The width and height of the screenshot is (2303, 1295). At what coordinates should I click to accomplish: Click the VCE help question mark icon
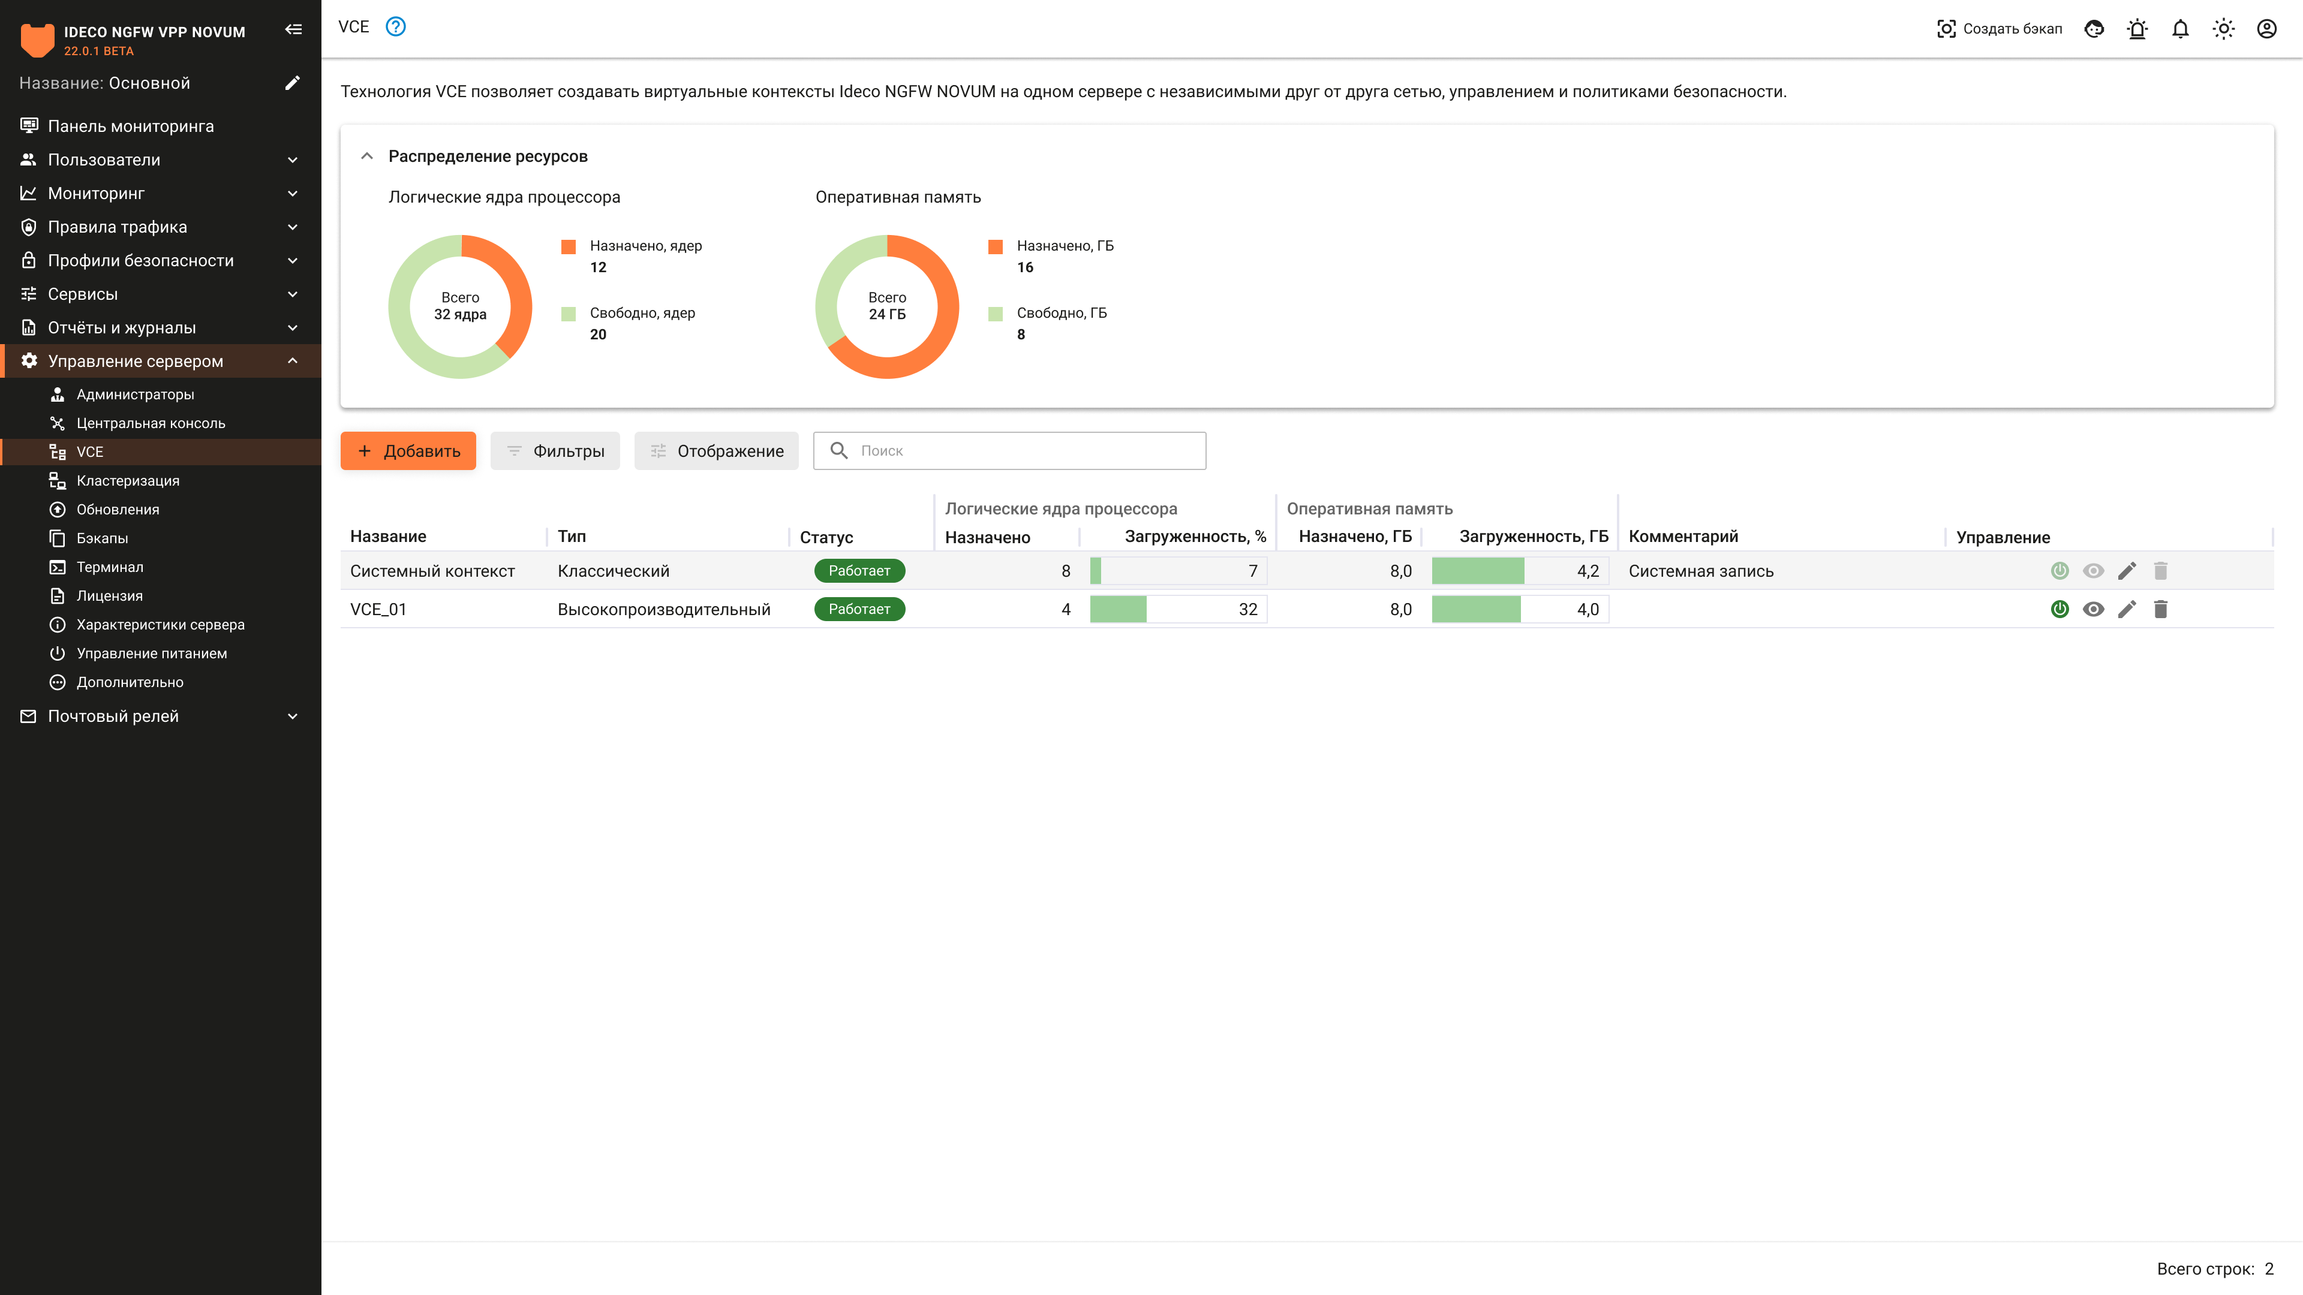pos(395,27)
